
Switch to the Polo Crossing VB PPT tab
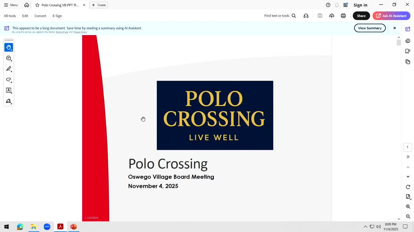60,5
